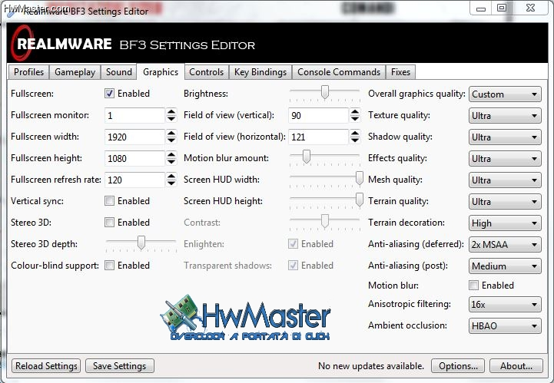554x383 pixels.
Task: Increase vertical field of view up arrow
Action: pos(355,111)
